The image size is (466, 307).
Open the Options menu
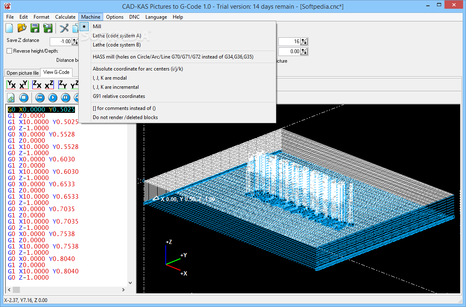115,17
